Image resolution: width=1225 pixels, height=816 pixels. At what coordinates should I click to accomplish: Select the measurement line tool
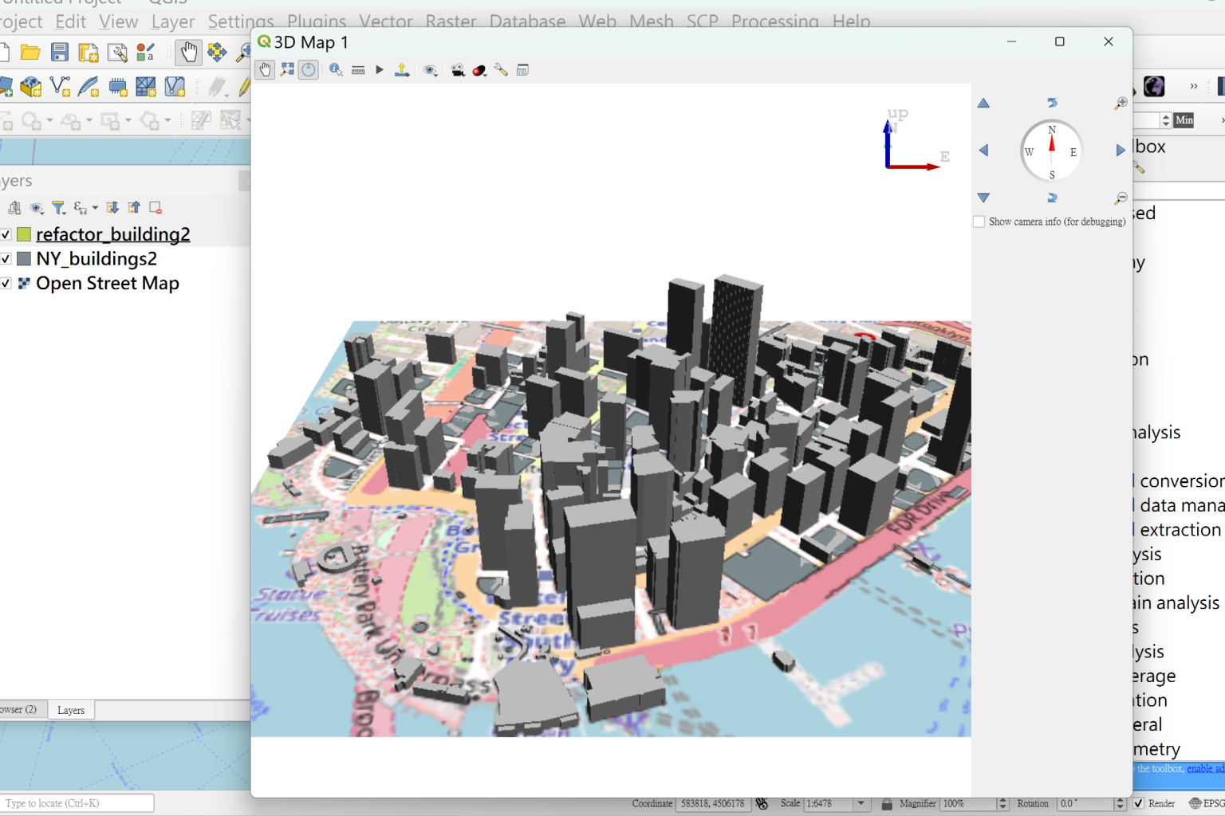(x=357, y=69)
